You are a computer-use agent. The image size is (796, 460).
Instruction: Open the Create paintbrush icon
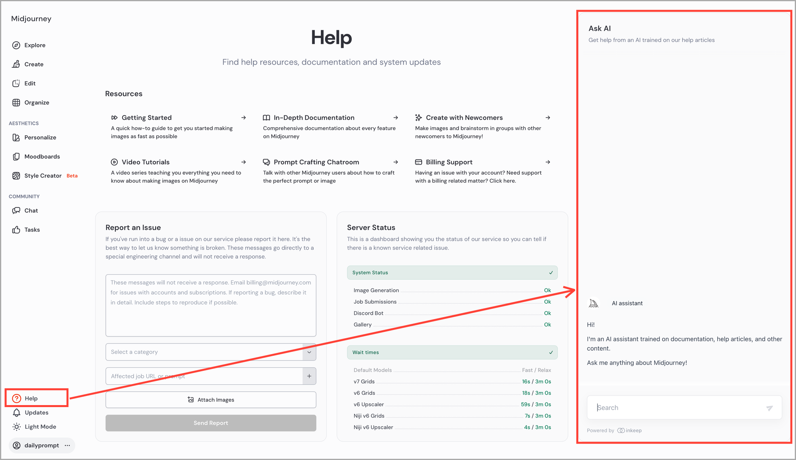16,64
